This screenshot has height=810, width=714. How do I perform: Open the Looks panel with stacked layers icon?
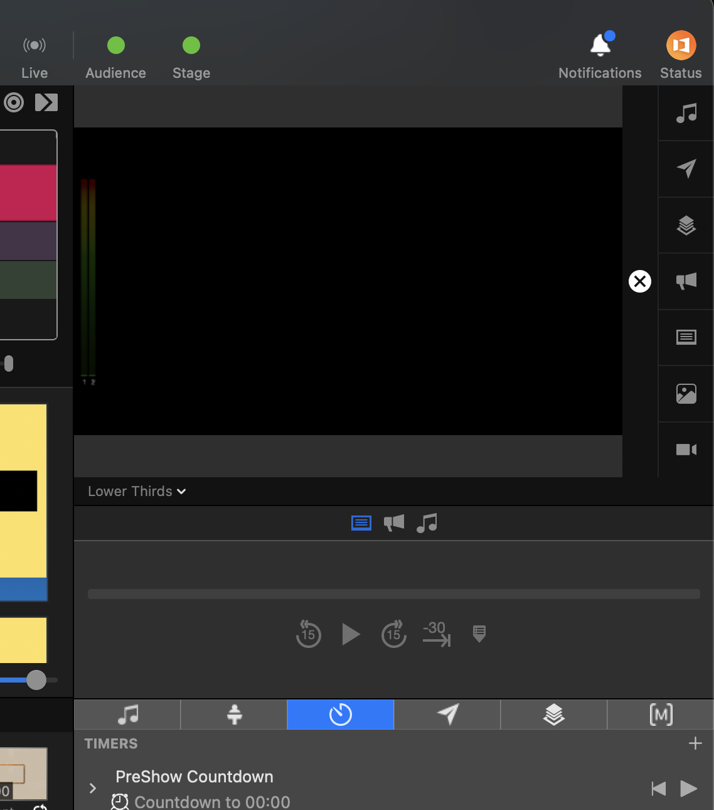[x=685, y=225]
